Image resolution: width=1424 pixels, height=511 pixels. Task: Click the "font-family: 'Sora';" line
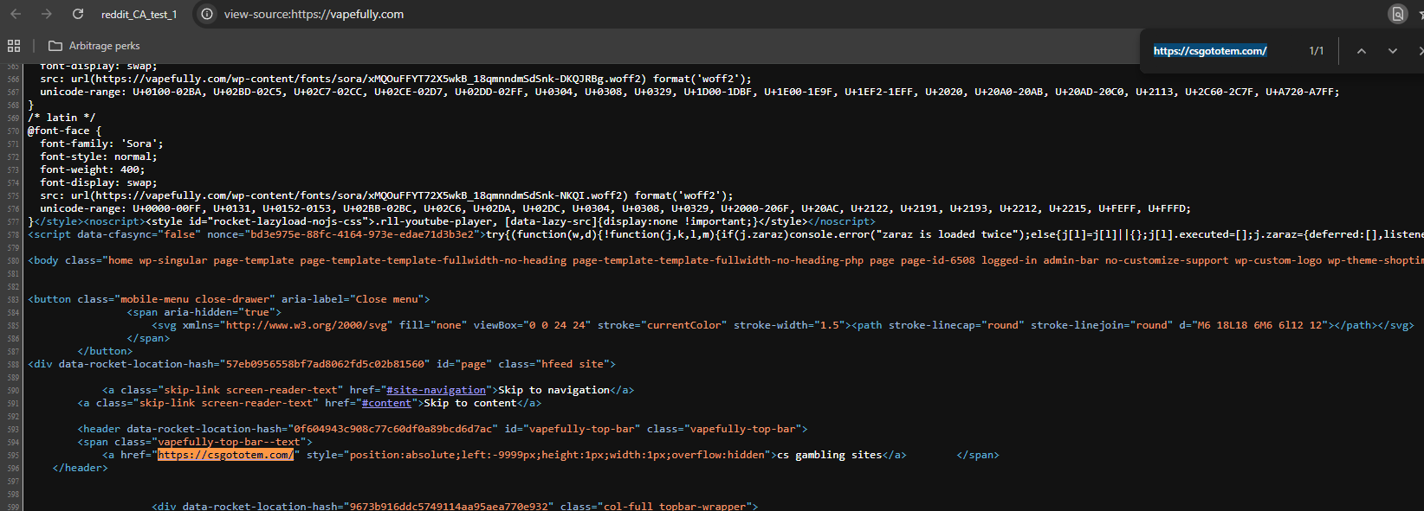click(101, 144)
